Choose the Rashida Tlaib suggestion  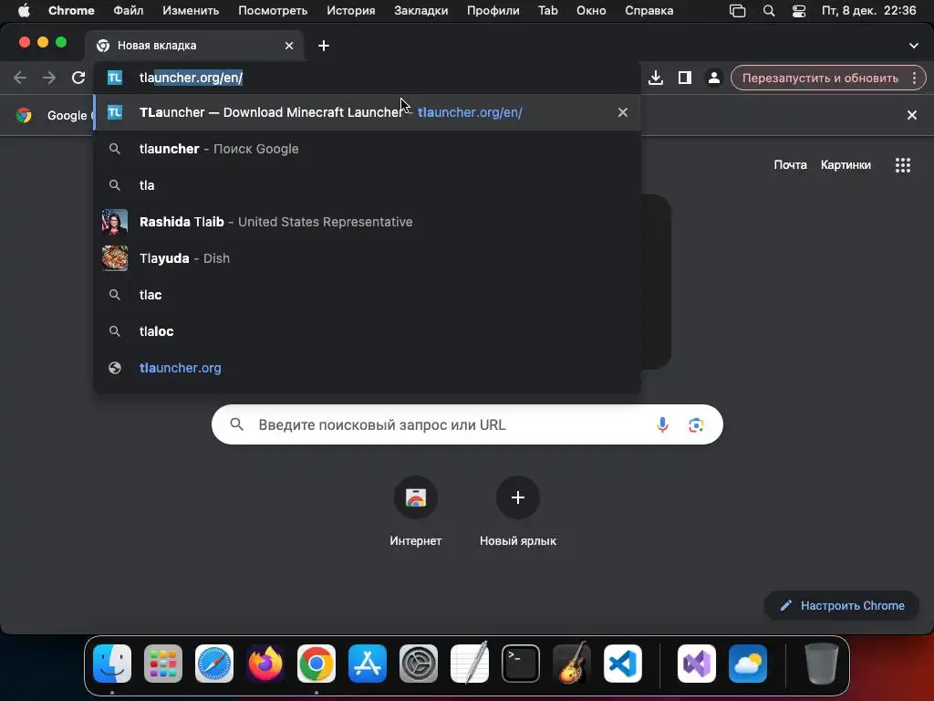(x=367, y=222)
